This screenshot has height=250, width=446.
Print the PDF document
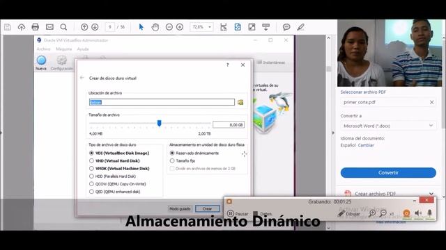pyautogui.click(x=36, y=27)
